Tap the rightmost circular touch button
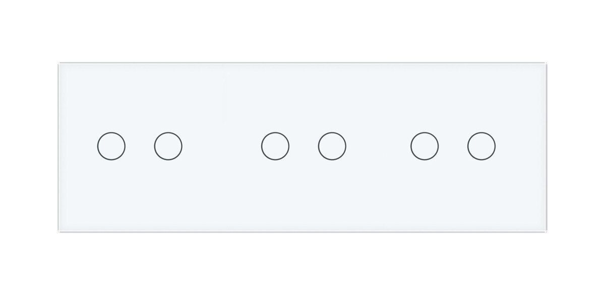Viewport: 605px width, 295px height. pyautogui.click(x=481, y=146)
